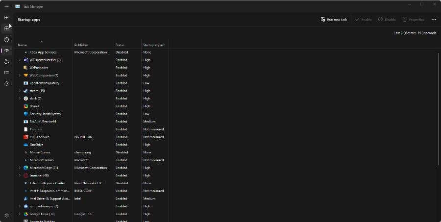
Task: Expand the Microsoft Edge (21) group
Action: click(20, 168)
